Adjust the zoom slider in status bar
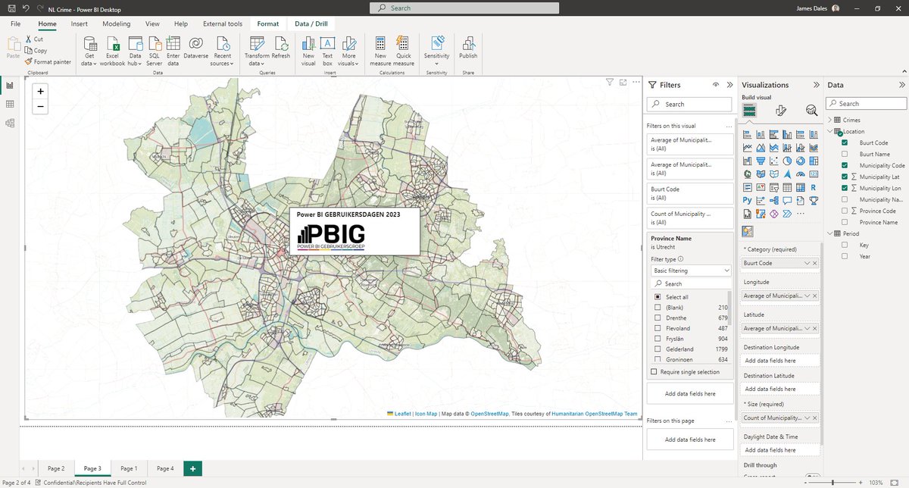This screenshot has width=909, height=488. pyautogui.click(x=834, y=482)
